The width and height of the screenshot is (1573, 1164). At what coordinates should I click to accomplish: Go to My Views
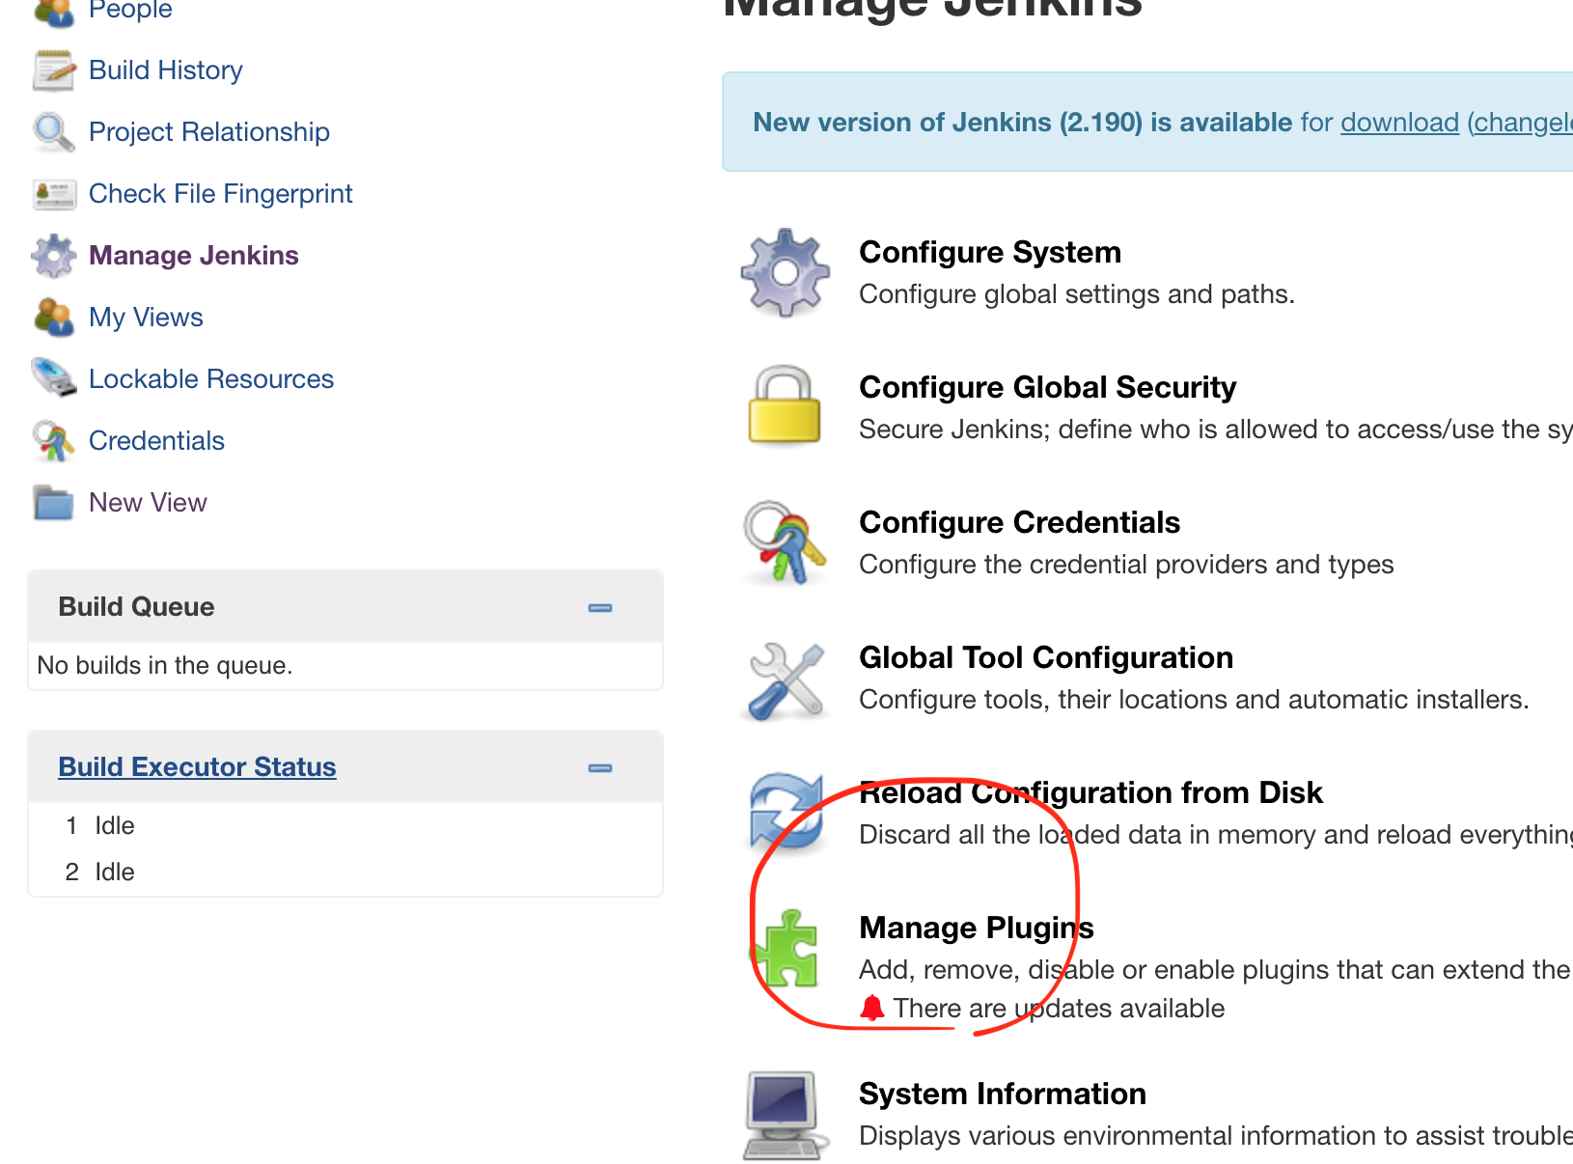tap(146, 318)
